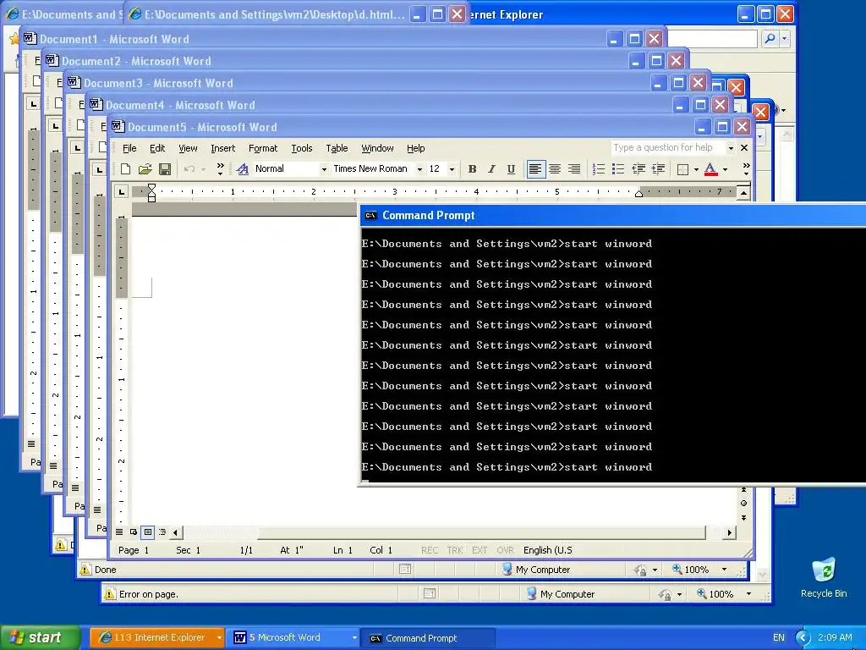Image resolution: width=866 pixels, height=650 pixels.
Task: Expand the Style dropdown showing Normal
Action: pos(324,169)
